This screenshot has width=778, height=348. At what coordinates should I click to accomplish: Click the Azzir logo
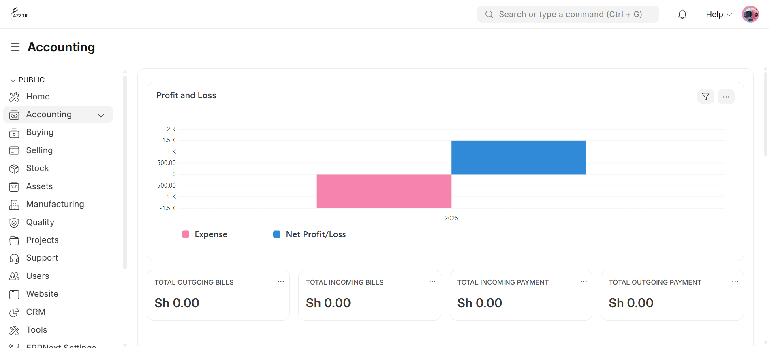coord(19,14)
